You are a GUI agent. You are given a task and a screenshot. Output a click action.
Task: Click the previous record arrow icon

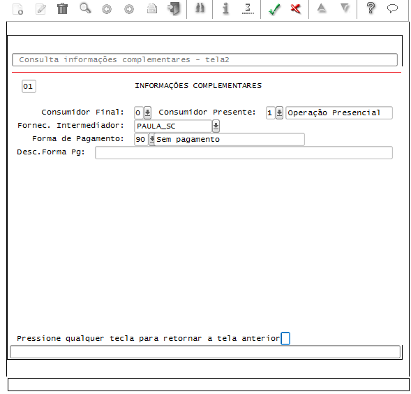tap(107, 10)
